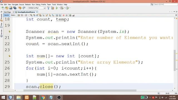Toggle Rectangular Selection mode icon
Image resolution: width=178 pixels, height=100 pixels.
click(x=43, y=15)
